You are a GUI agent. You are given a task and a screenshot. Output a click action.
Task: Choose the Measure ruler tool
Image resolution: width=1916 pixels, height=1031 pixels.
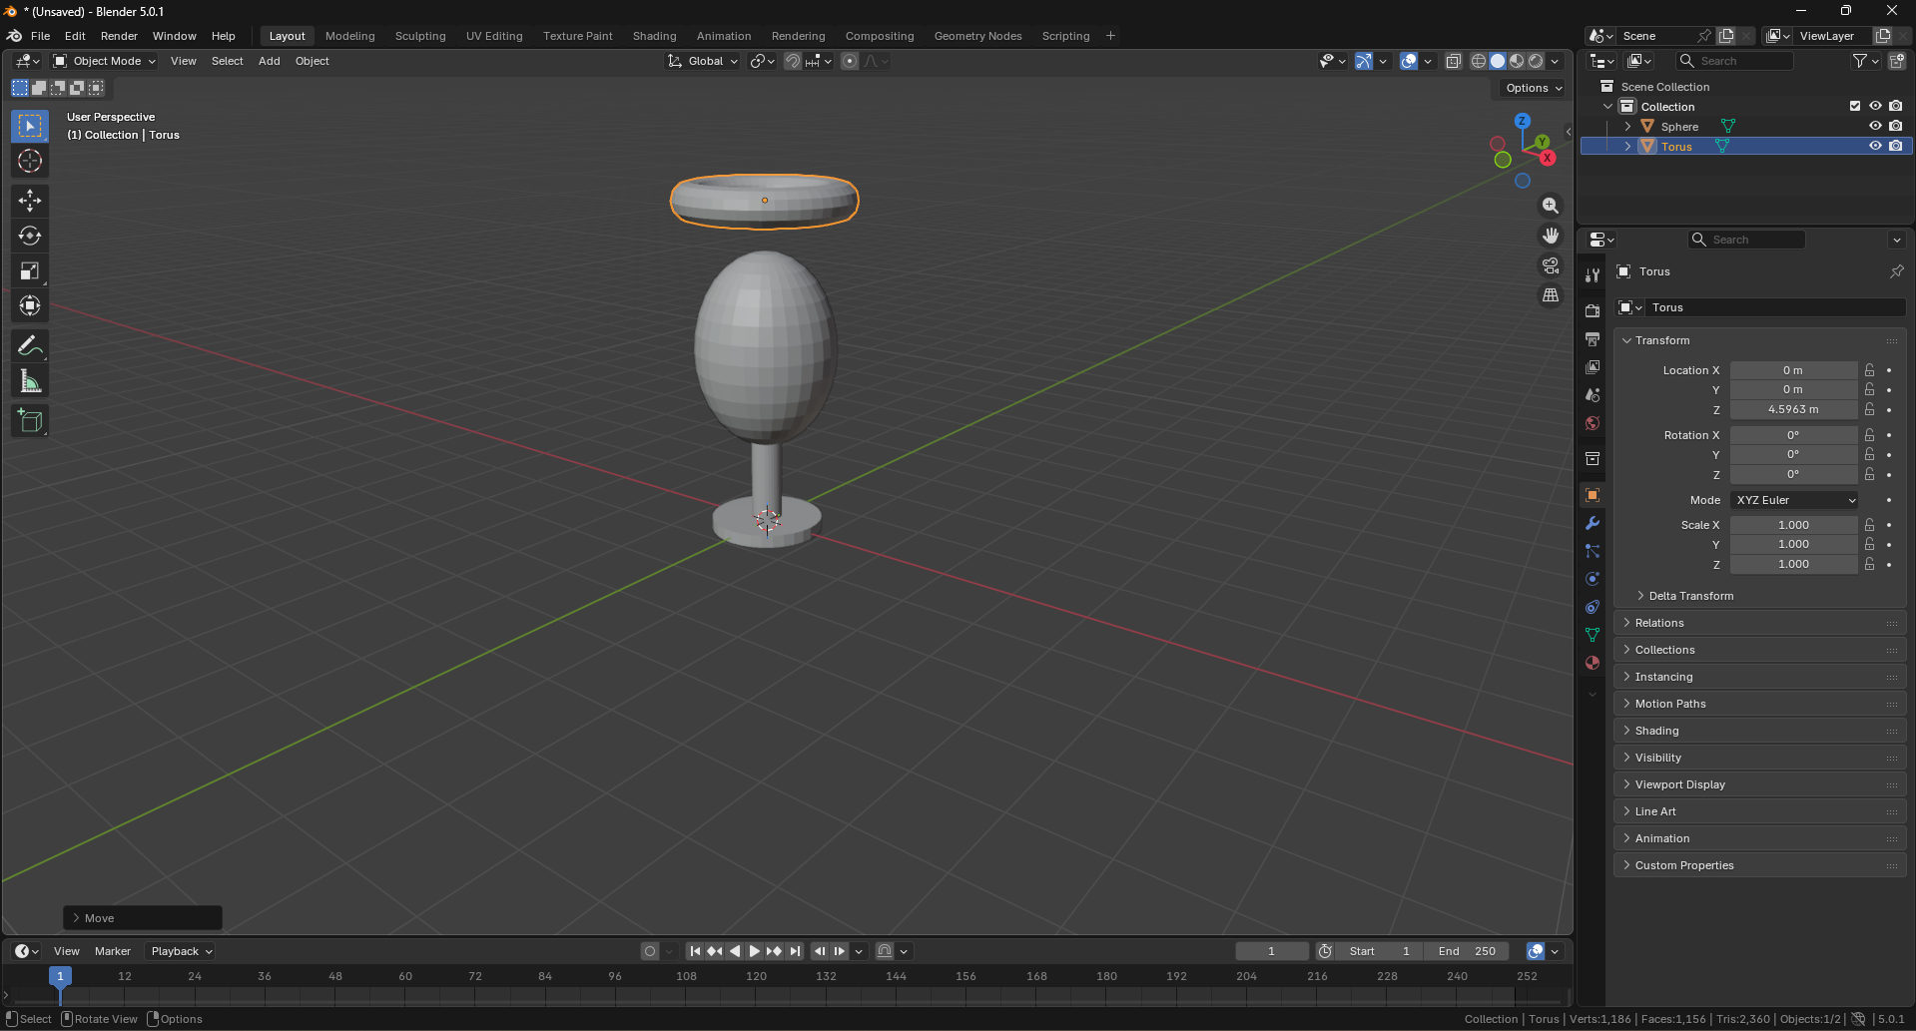coord(30,381)
